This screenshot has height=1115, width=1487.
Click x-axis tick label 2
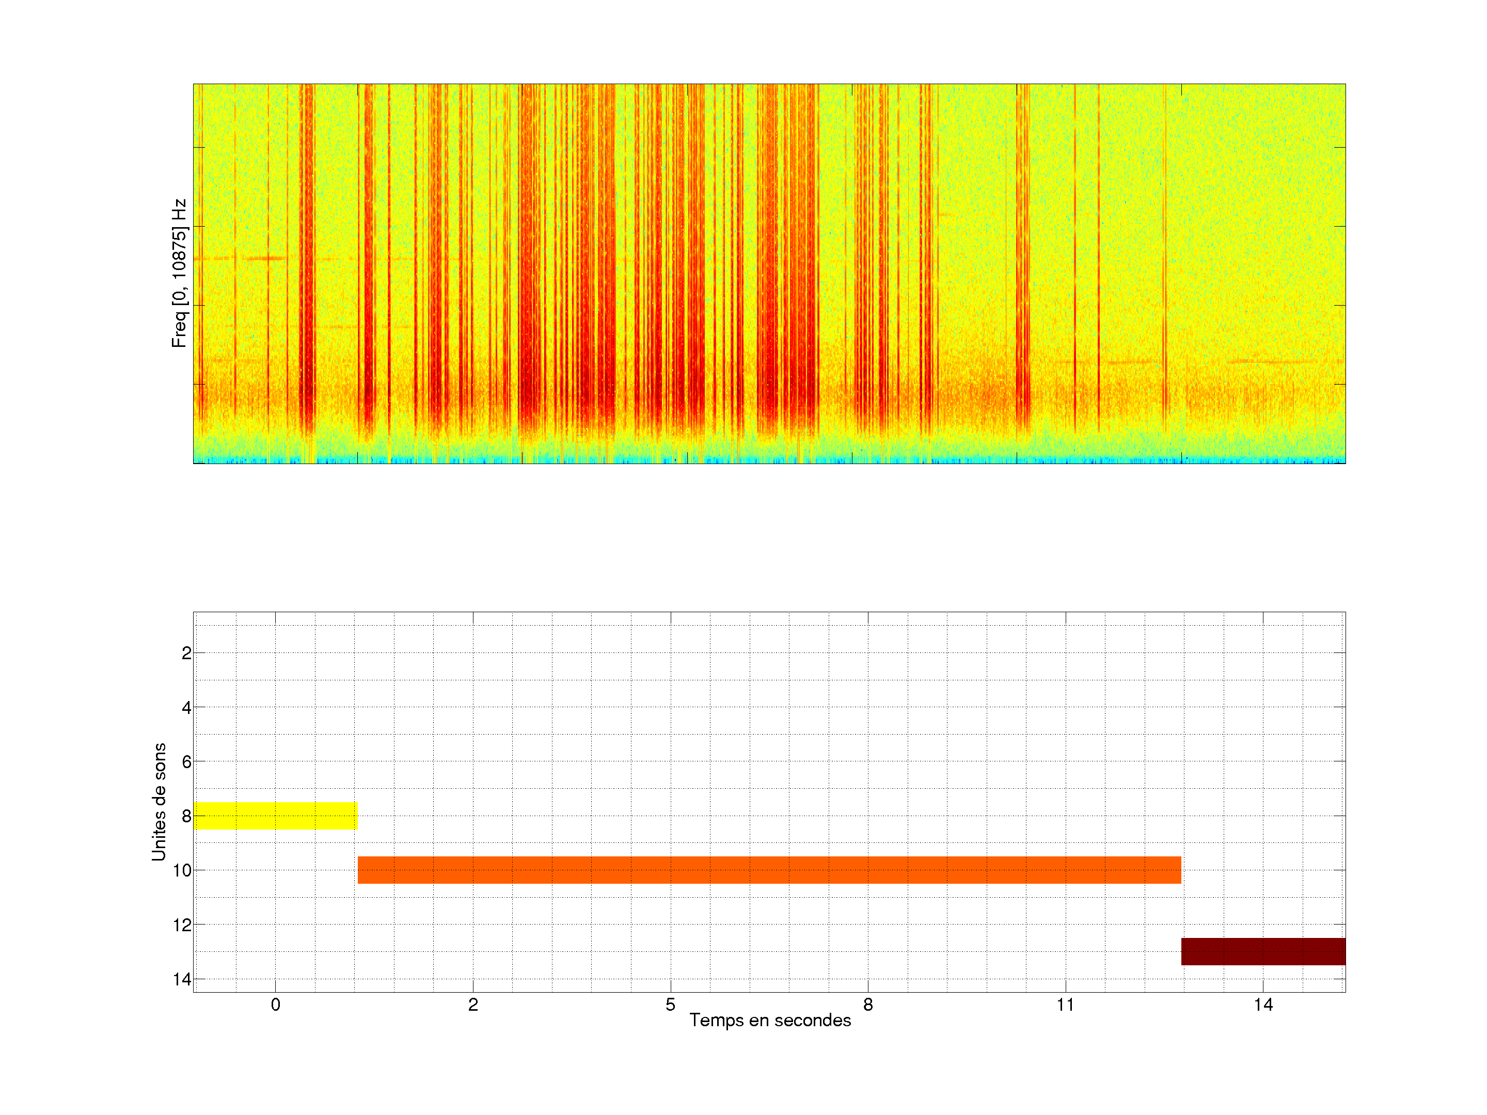point(472,1005)
